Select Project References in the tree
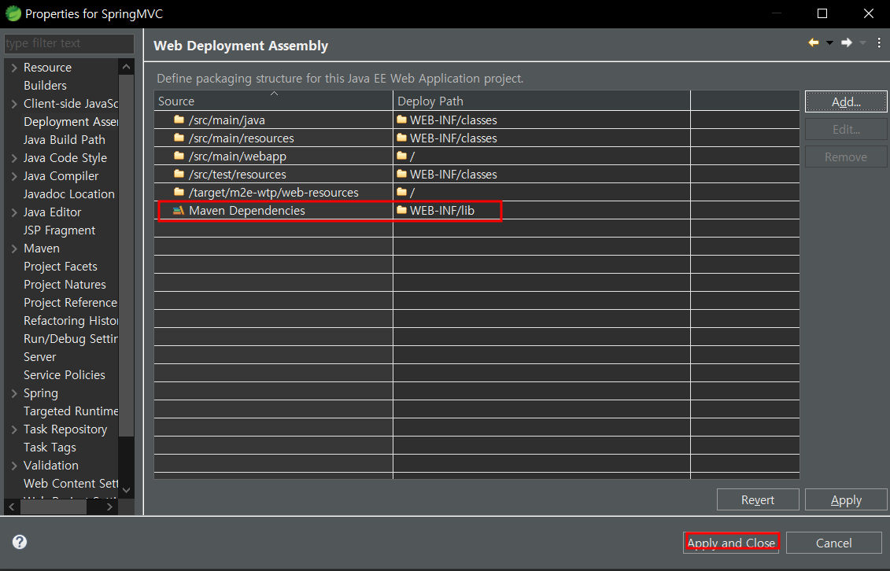Image resolution: width=890 pixels, height=571 pixels. 70,303
